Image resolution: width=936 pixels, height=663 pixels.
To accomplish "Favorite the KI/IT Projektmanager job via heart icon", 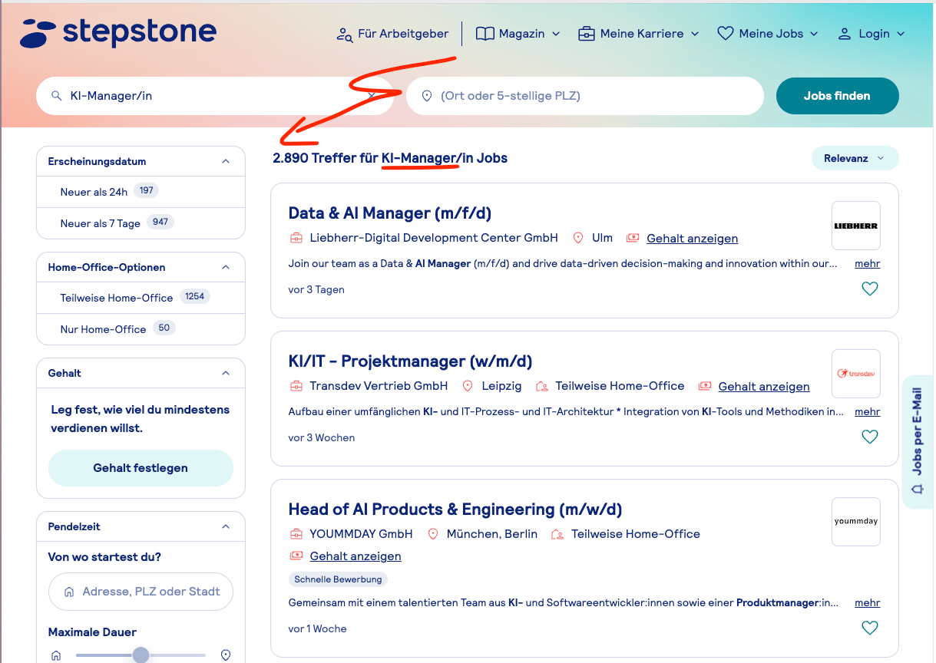I will click(869, 437).
